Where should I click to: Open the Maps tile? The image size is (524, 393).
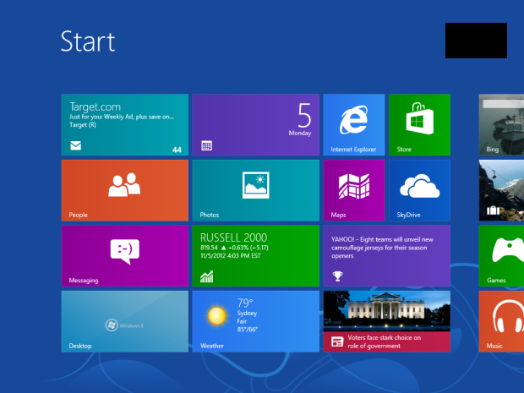point(354,190)
